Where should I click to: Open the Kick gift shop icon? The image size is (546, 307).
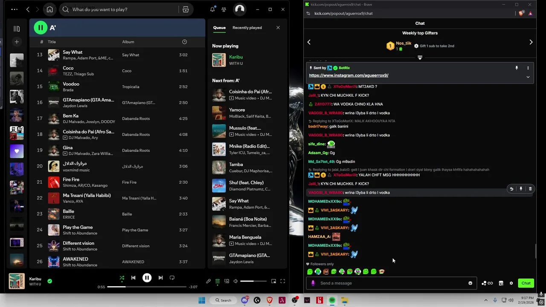point(501,283)
